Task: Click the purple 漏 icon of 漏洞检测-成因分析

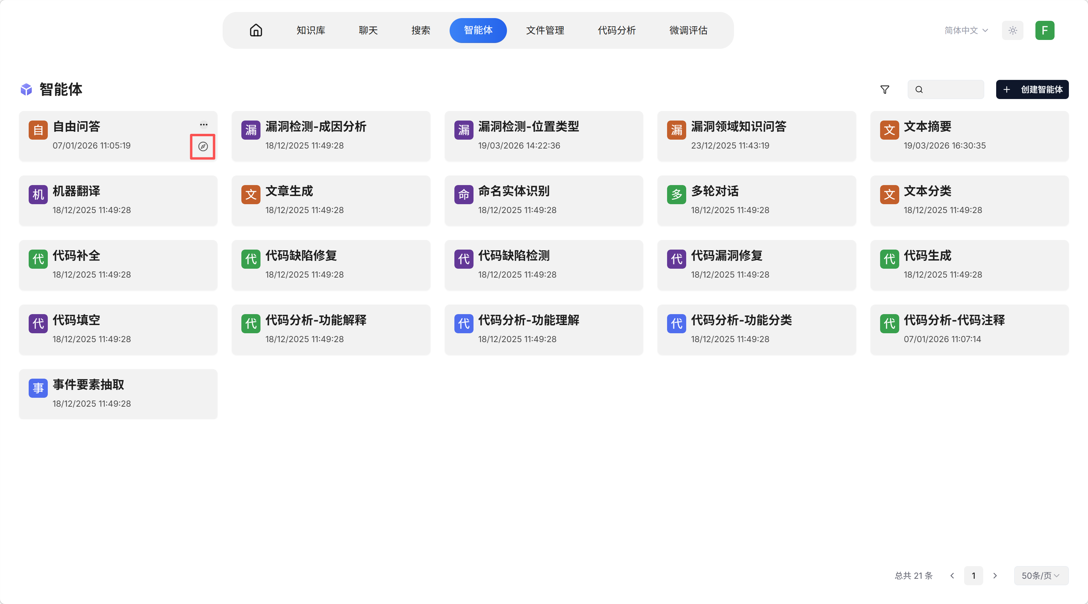Action: [251, 130]
